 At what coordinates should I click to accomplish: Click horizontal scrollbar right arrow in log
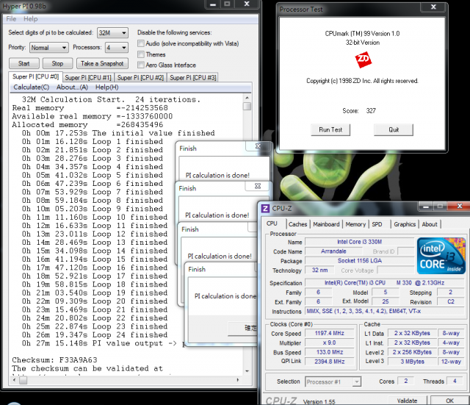[x=238, y=380]
